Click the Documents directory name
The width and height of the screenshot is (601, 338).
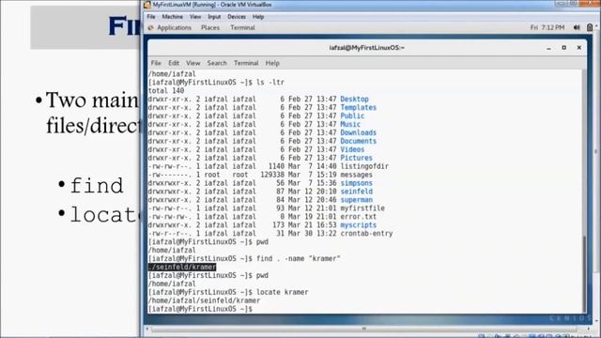pyautogui.click(x=359, y=141)
